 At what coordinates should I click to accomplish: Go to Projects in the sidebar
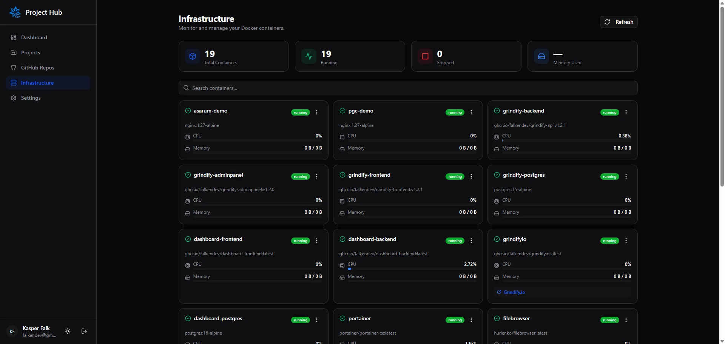coord(48,52)
